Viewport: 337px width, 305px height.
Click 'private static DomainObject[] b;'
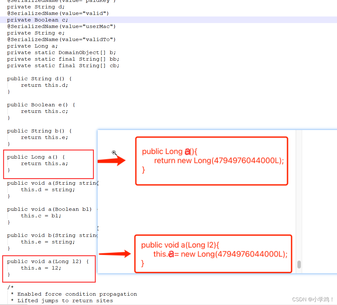tap(61, 53)
